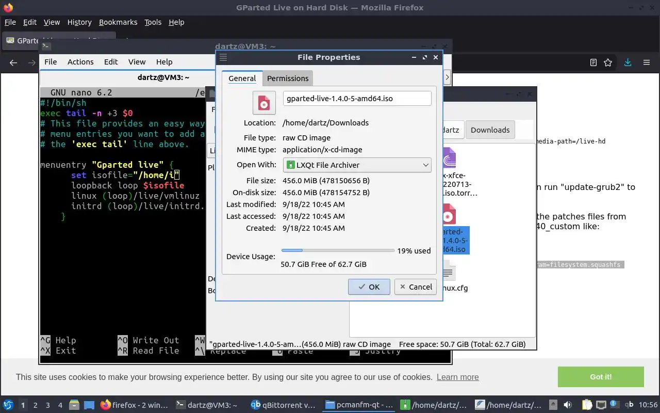Click '50.7 GiB Free of 62.7 GiB' text
Viewport: 660px width, 413px height.
323,264
